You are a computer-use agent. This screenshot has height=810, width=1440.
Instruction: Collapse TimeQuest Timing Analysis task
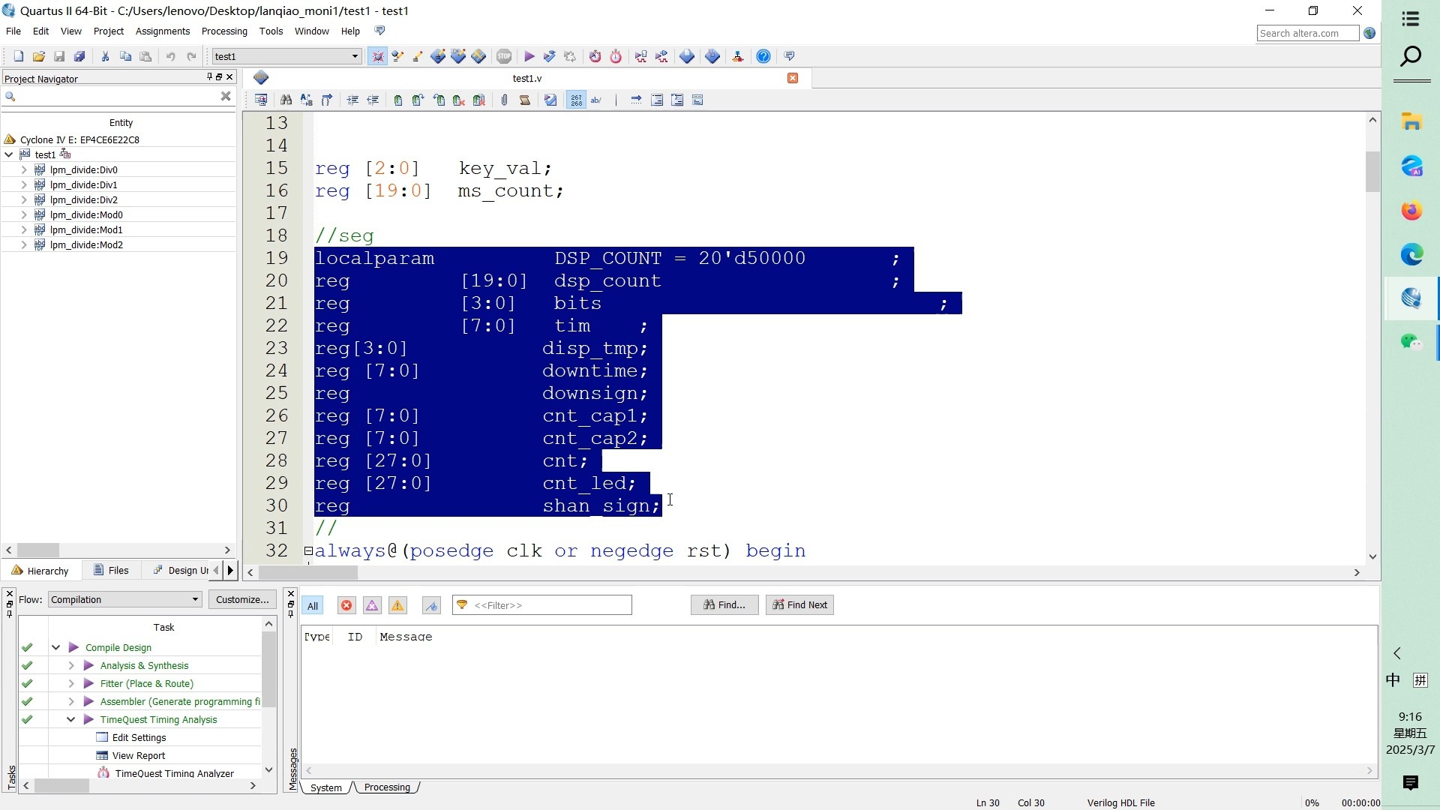pos(71,719)
